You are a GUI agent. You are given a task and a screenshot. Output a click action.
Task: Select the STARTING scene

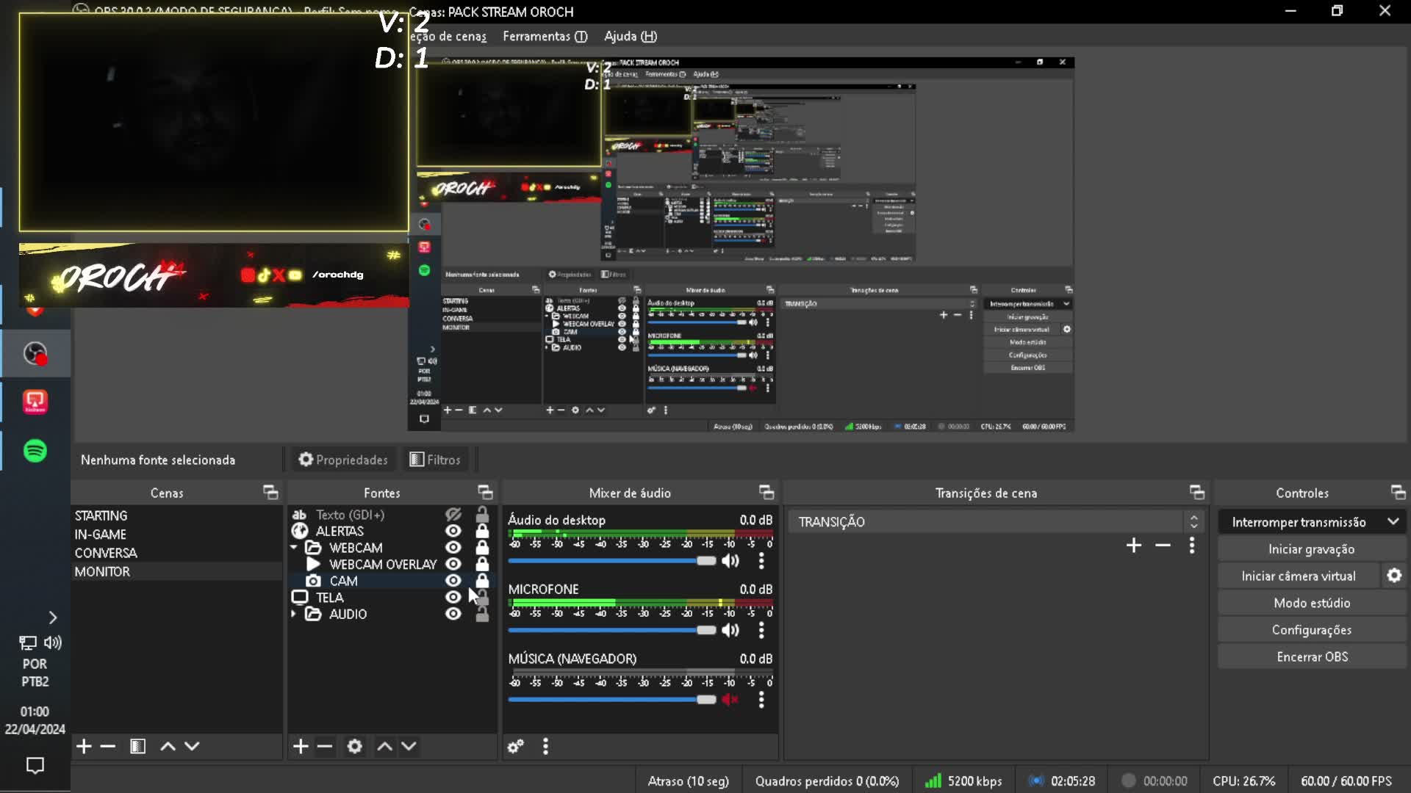tap(176, 515)
